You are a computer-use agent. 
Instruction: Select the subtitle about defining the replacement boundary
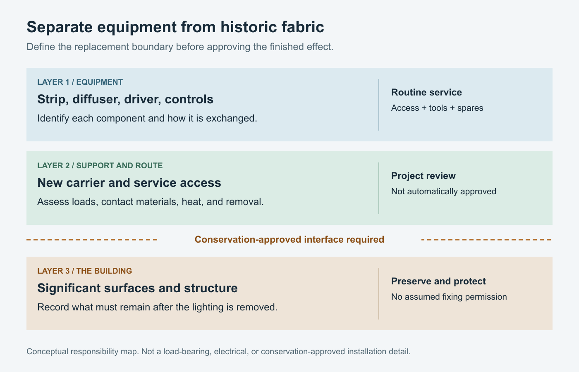[x=180, y=47]
